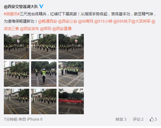Click the 7分钟前 post timestamp

(10, 119)
